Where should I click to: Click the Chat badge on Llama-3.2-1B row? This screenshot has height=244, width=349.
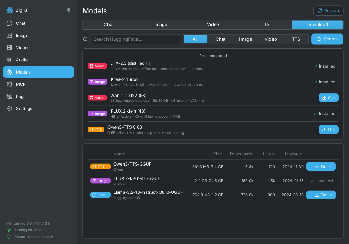[x=101, y=195]
